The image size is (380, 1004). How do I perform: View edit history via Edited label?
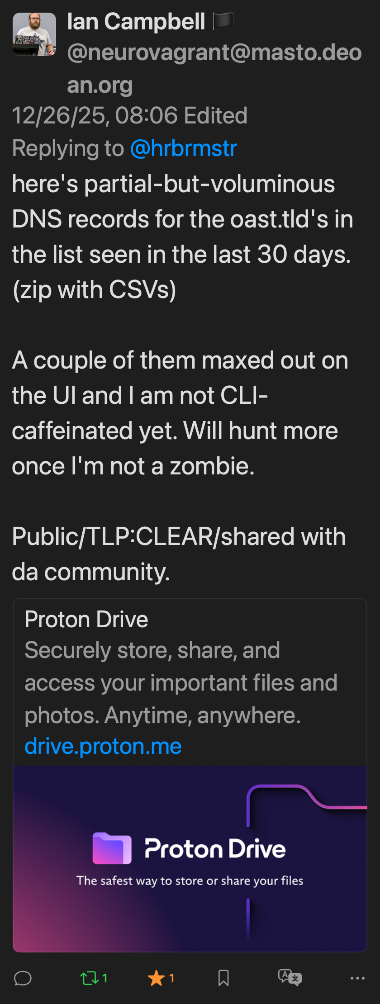(216, 116)
